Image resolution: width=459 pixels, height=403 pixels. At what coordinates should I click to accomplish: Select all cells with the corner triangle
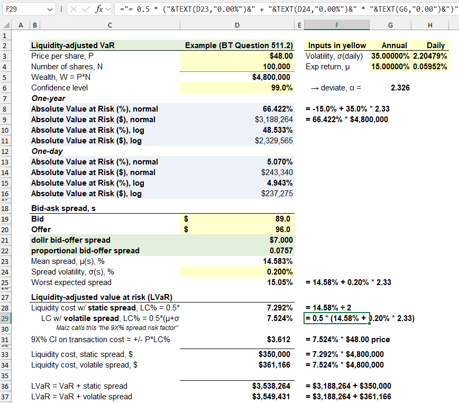(5, 25)
